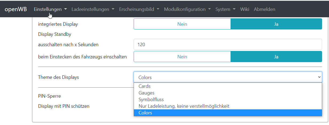Select the Symbolfluss theme option

[151, 100]
